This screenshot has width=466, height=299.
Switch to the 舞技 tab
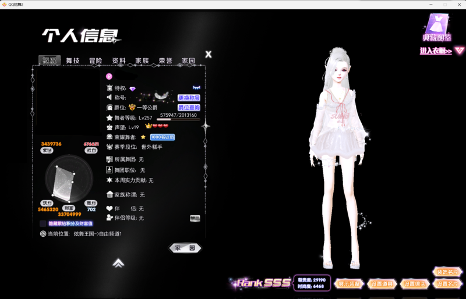pos(73,60)
